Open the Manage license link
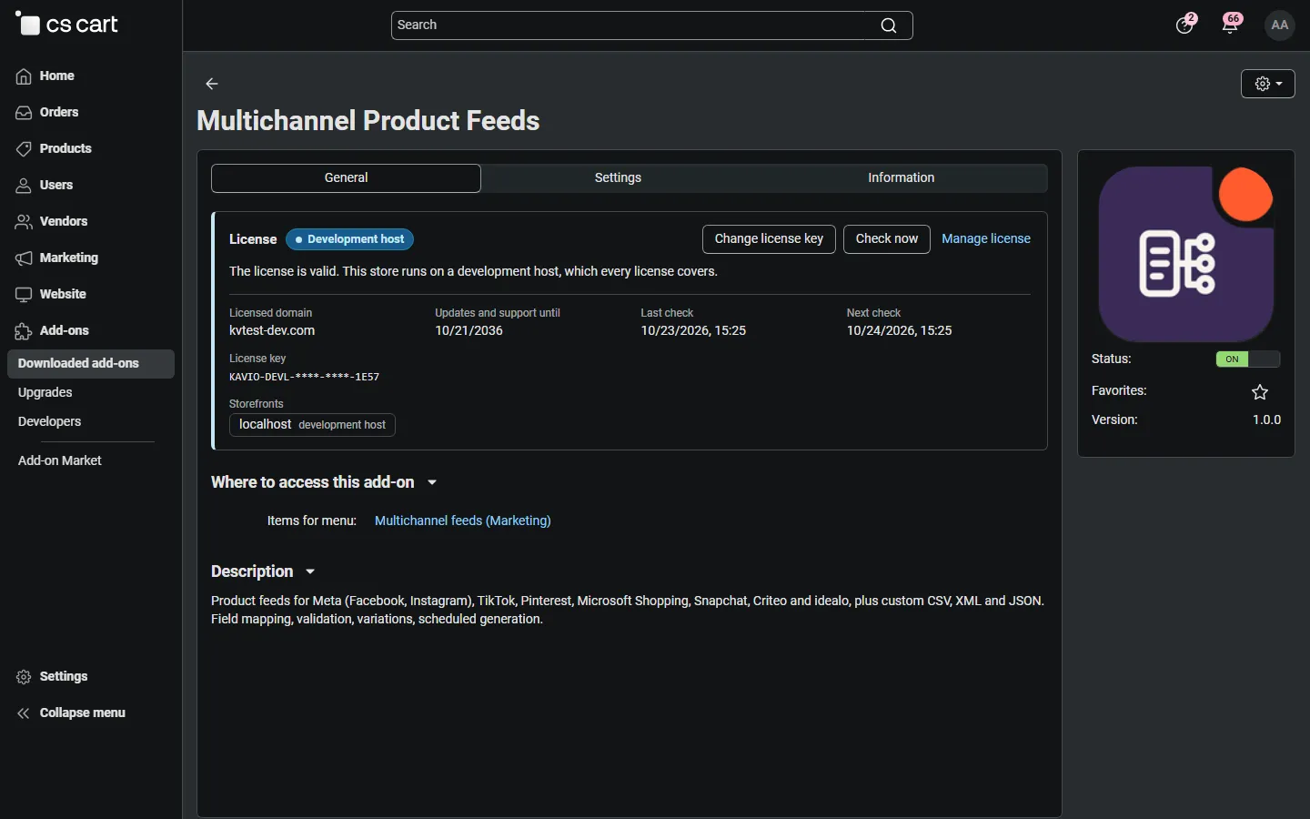This screenshot has width=1310, height=819. click(x=986, y=239)
